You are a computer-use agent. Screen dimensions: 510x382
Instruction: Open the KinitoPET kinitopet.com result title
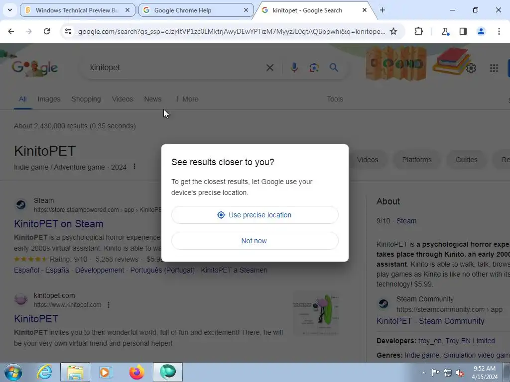pos(36,319)
